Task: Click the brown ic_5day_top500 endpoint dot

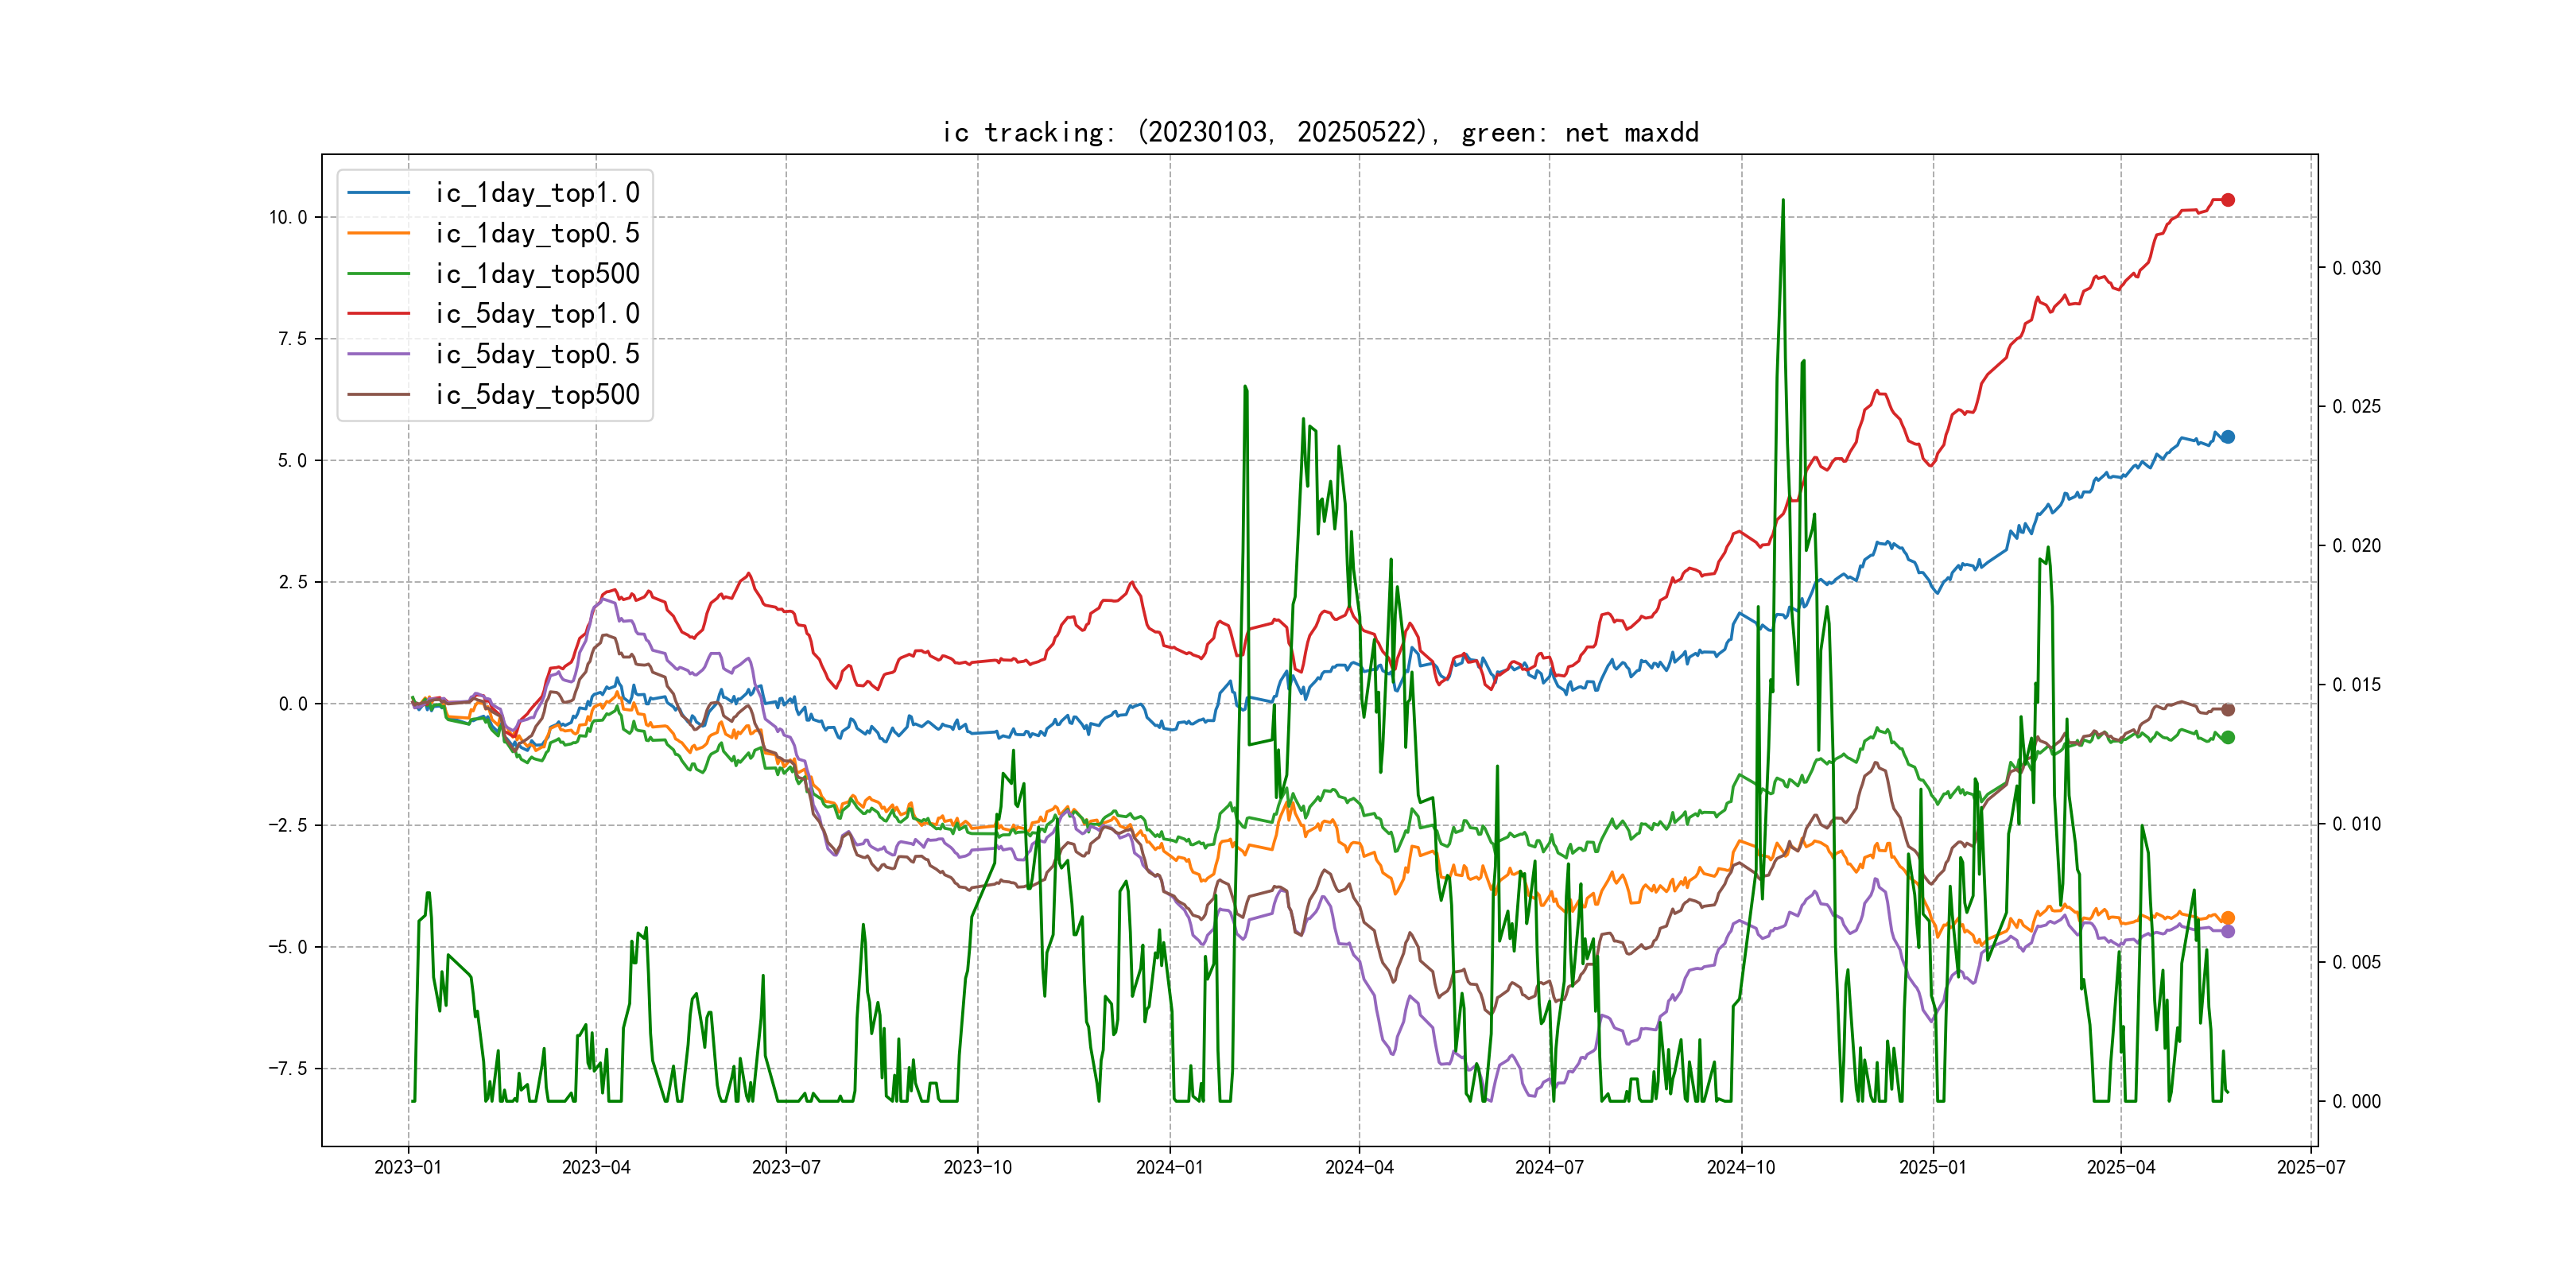Action: [x=2227, y=710]
